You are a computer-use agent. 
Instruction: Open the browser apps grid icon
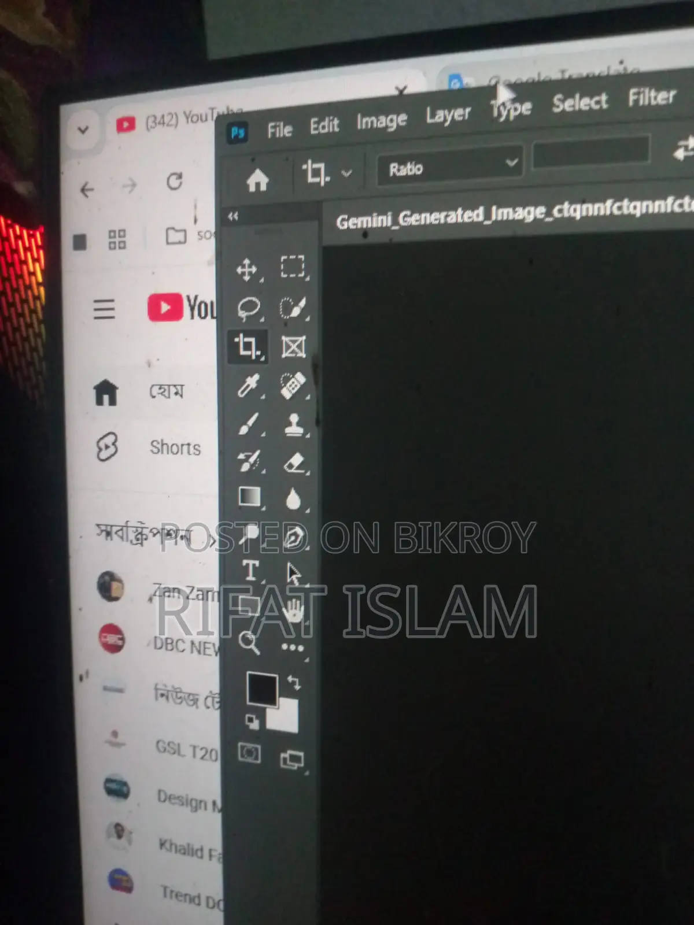pyautogui.click(x=117, y=239)
